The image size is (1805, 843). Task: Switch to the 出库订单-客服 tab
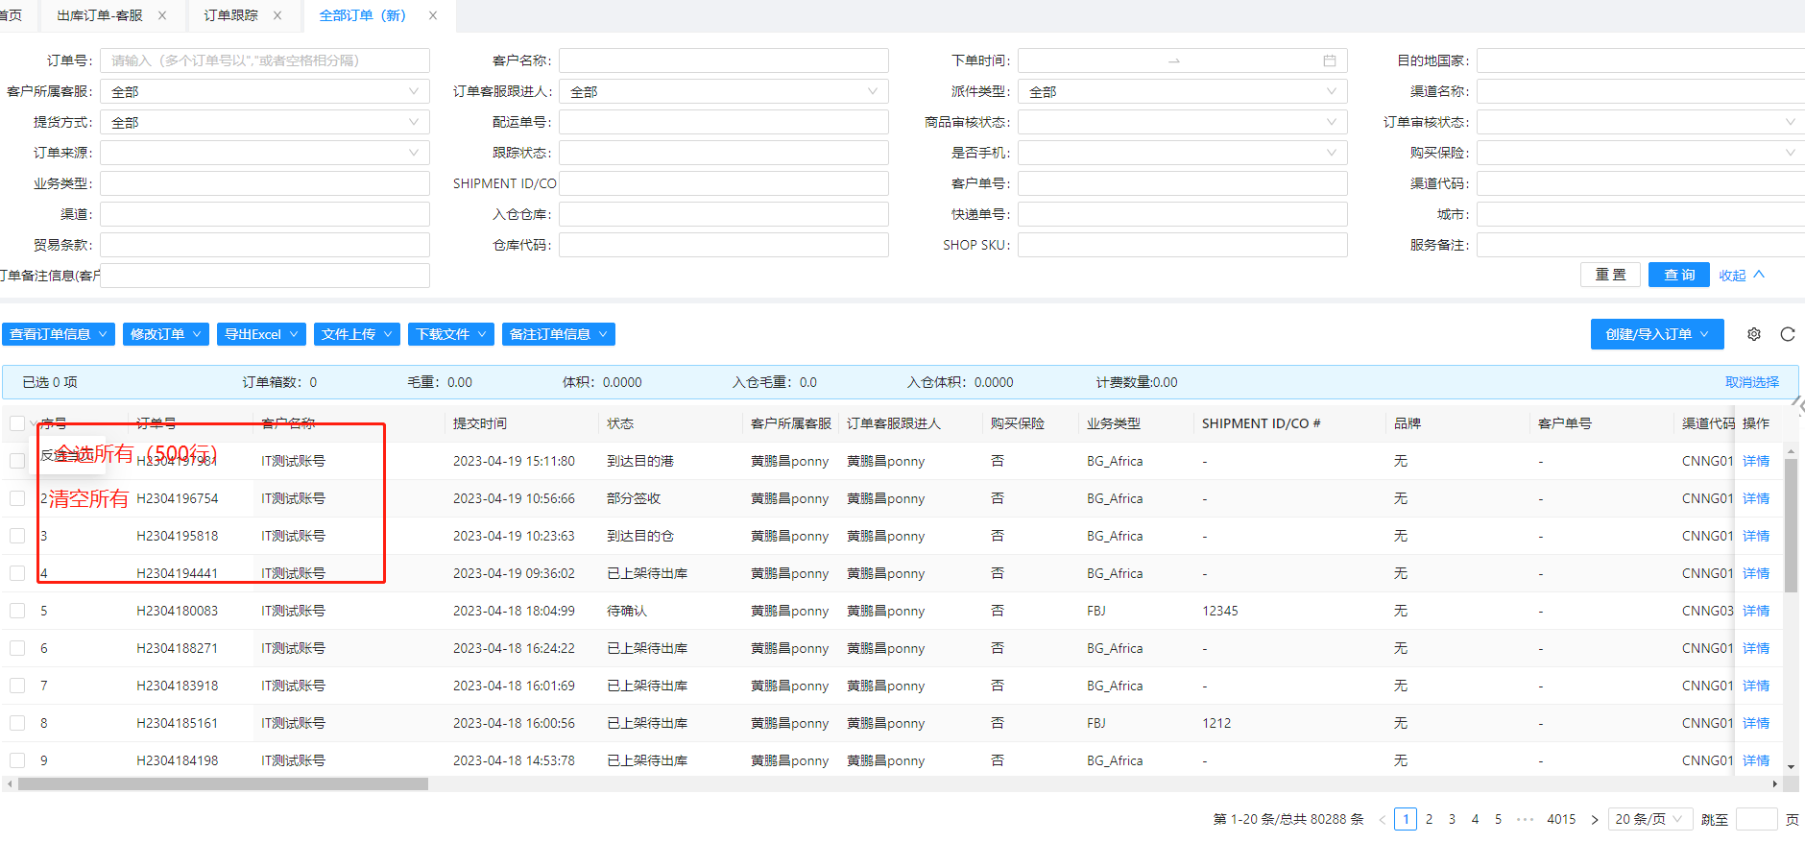coord(100,15)
